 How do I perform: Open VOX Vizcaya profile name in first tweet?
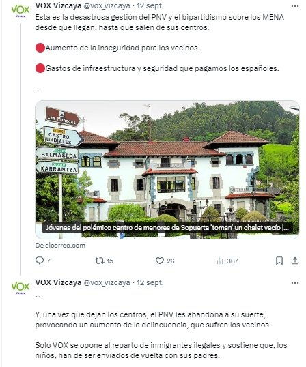pos(58,5)
